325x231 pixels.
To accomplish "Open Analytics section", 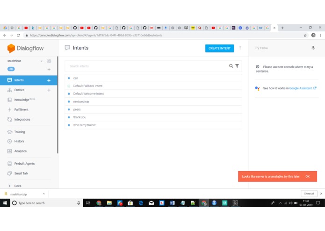I will [x=20, y=151].
